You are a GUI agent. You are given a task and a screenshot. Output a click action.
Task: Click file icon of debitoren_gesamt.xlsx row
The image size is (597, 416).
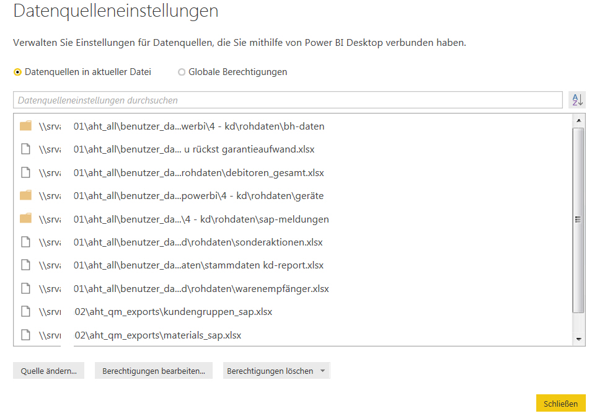coord(25,172)
